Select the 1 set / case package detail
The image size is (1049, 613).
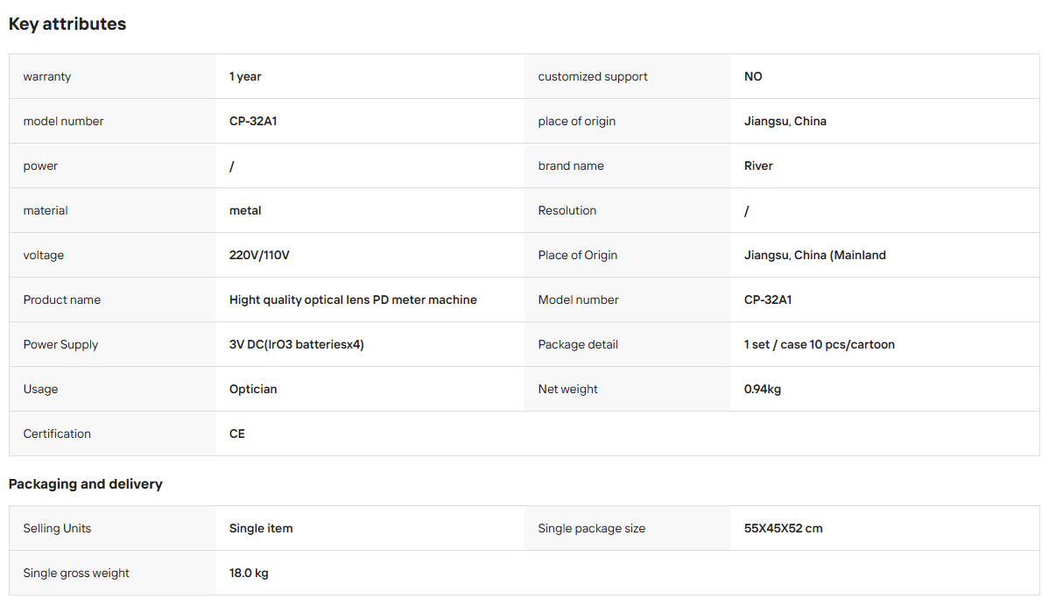(x=819, y=345)
